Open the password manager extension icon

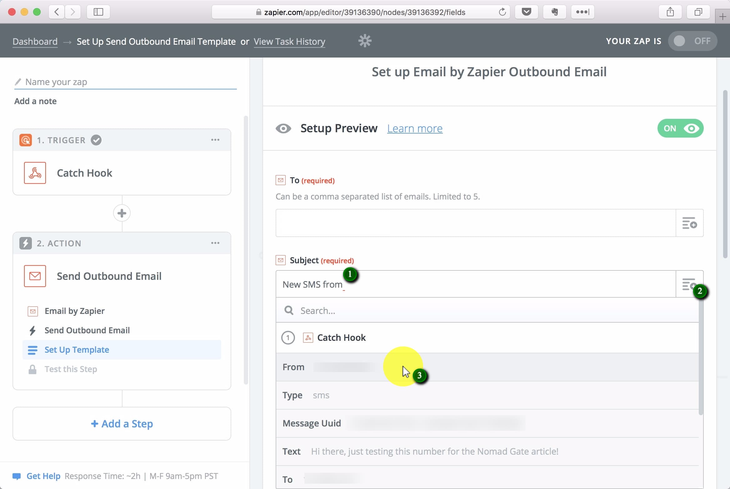pyautogui.click(x=582, y=12)
